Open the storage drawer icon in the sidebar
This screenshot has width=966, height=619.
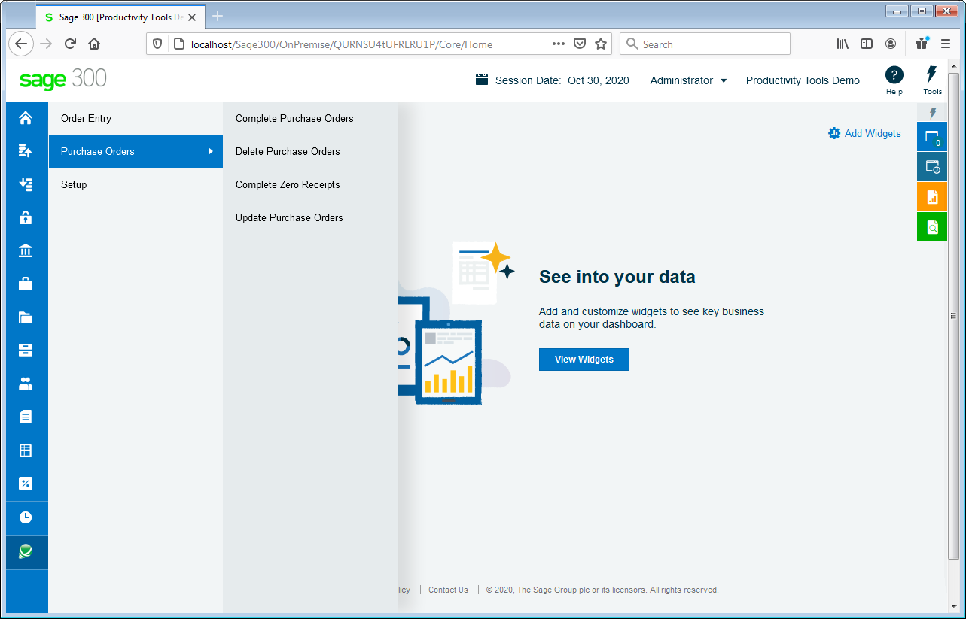point(26,350)
